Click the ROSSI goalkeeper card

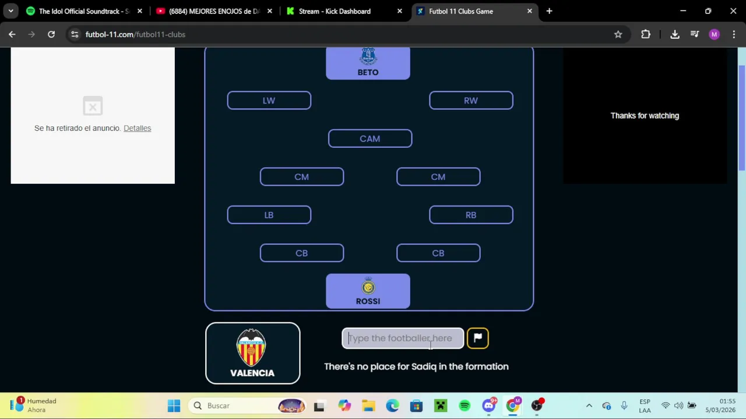[368, 291]
